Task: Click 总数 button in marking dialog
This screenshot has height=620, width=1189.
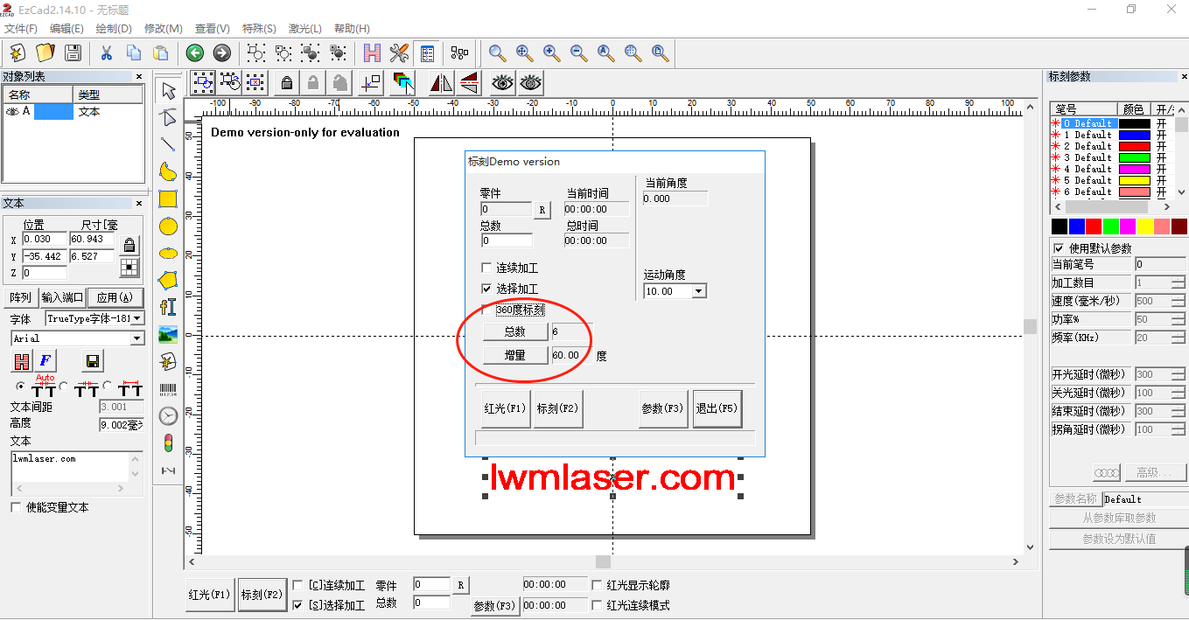Action: tap(515, 331)
